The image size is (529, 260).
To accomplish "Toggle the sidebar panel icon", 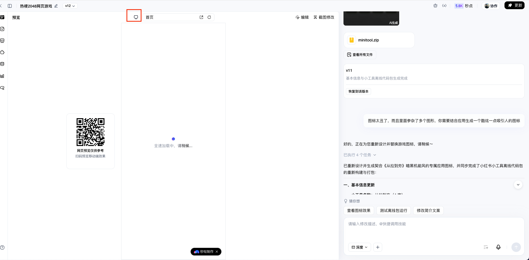I will [10, 6].
